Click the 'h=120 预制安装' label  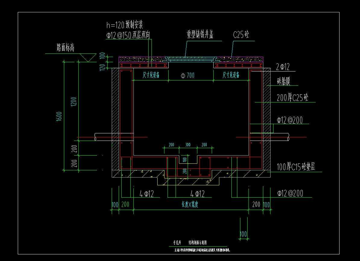coord(125,25)
